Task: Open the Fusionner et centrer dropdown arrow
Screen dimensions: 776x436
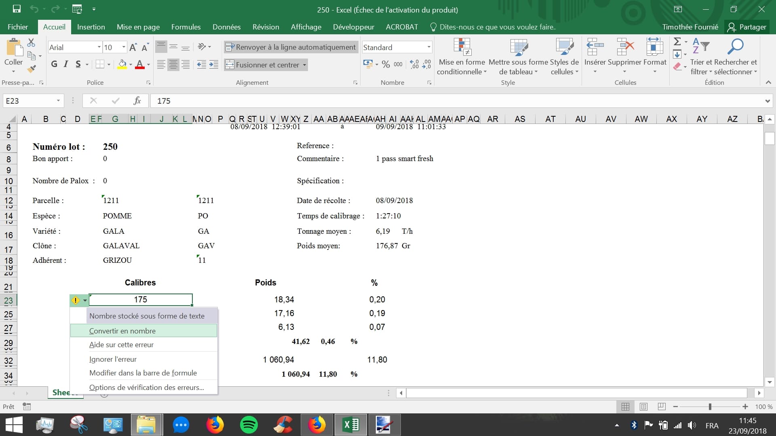Action: [304, 65]
